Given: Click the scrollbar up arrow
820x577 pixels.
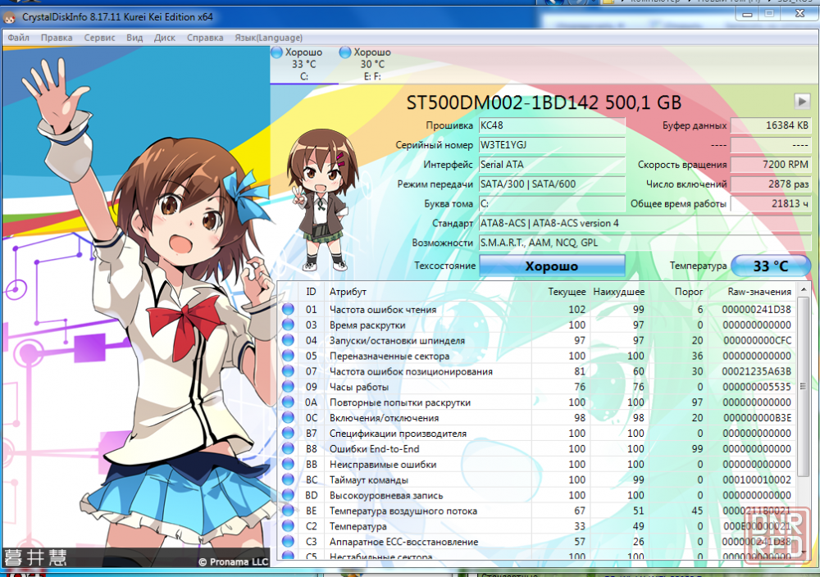Looking at the screenshot, I should click(804, 289).
